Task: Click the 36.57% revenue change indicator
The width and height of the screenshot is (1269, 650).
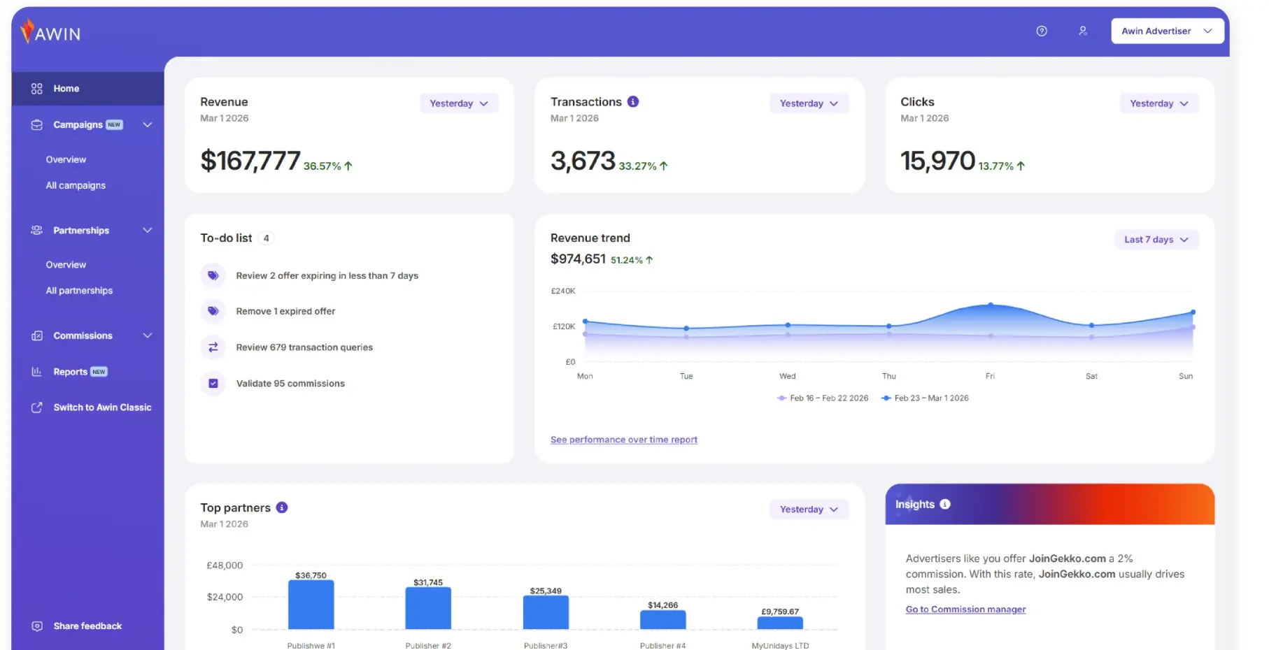Action: [x=328, y=166]
